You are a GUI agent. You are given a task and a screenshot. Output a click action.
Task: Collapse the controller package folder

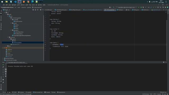[11, 20]
